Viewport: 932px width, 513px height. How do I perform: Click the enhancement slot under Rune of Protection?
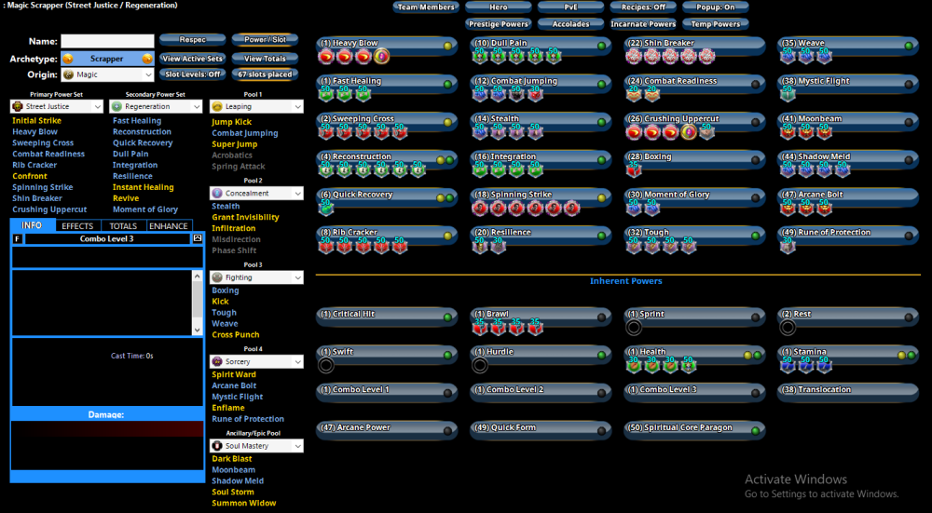(x=788, y=246)
